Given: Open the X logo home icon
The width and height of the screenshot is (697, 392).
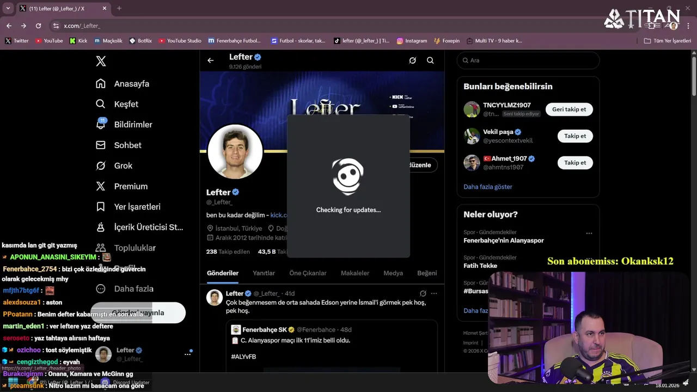Looking at the screenshot, I should (101, 61).
